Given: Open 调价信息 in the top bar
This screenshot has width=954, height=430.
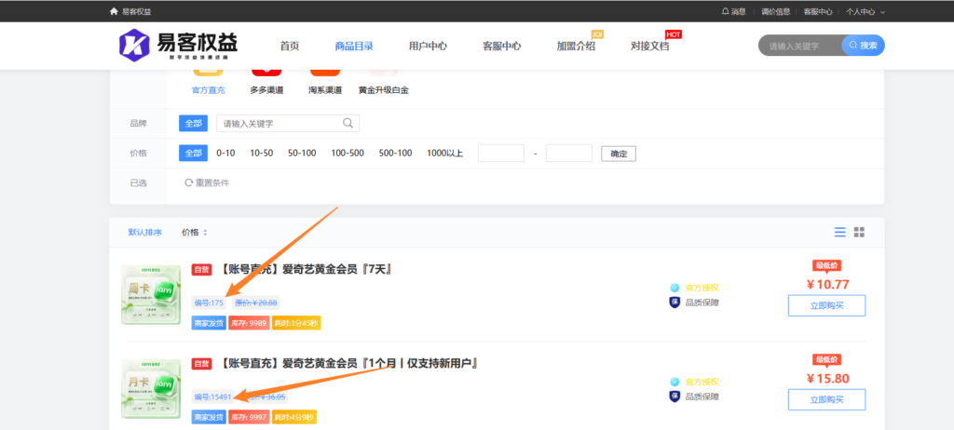Looking at the screenshot, I should click(776, 11).
